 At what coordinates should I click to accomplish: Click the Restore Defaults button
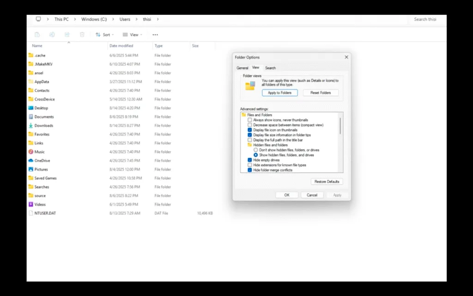click(x=327, y=181)
